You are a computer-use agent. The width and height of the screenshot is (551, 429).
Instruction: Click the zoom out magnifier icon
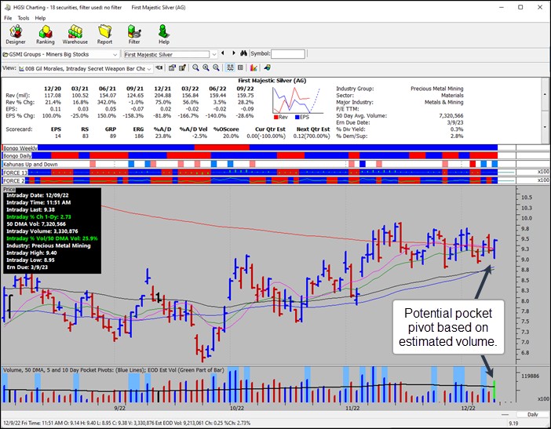coord(216,67)
